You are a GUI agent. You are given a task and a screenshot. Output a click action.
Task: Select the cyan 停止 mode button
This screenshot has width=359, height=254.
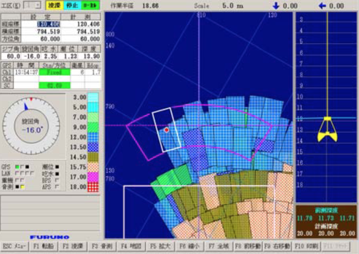72,5
